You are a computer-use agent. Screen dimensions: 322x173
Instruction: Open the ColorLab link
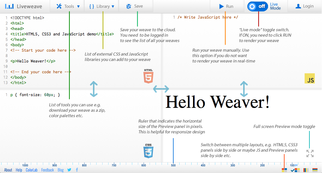coord(31,170)
